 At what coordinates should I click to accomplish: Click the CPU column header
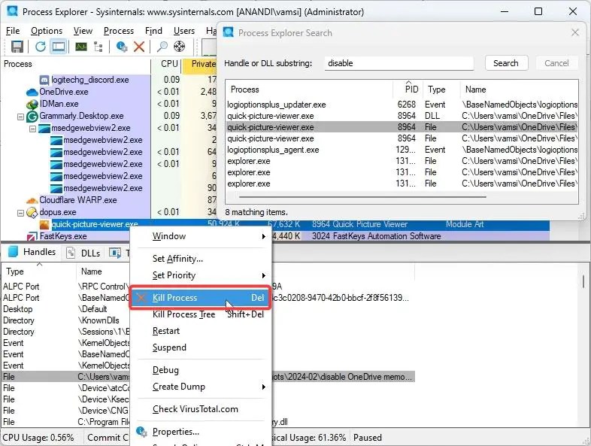168,64
